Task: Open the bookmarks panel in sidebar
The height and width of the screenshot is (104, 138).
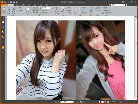Action: 3,22
